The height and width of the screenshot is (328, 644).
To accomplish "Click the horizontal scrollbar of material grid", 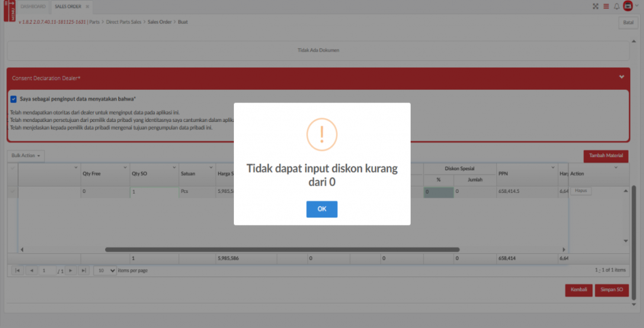I will (x=282, y=249).
